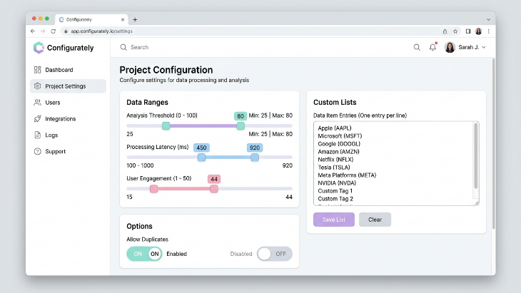
Task: Click the Support question mark icon
Action: (x=38, y=151)
